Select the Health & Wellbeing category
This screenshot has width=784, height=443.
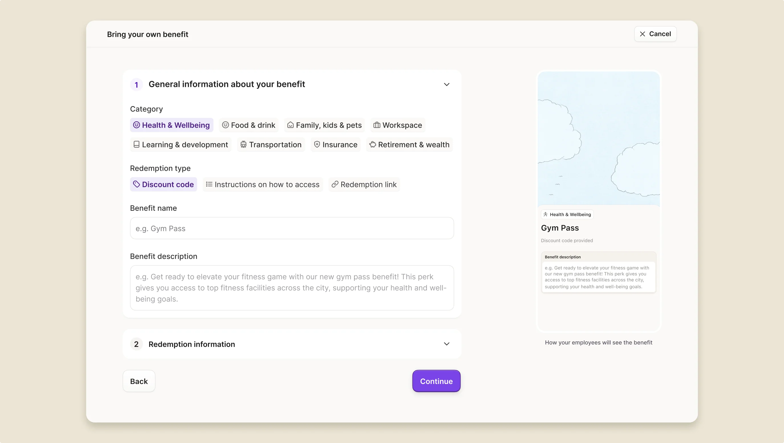click(x=172, y=125)
